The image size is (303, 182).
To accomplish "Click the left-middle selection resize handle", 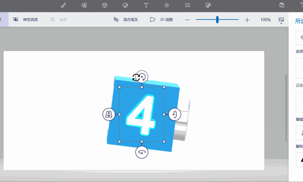I will coord(119,114).
